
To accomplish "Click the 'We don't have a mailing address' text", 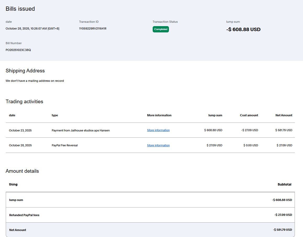I will (x=35, y=81).
